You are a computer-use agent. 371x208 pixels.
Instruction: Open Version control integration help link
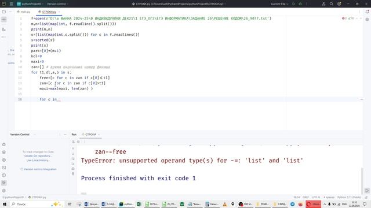tap(39, 169)
